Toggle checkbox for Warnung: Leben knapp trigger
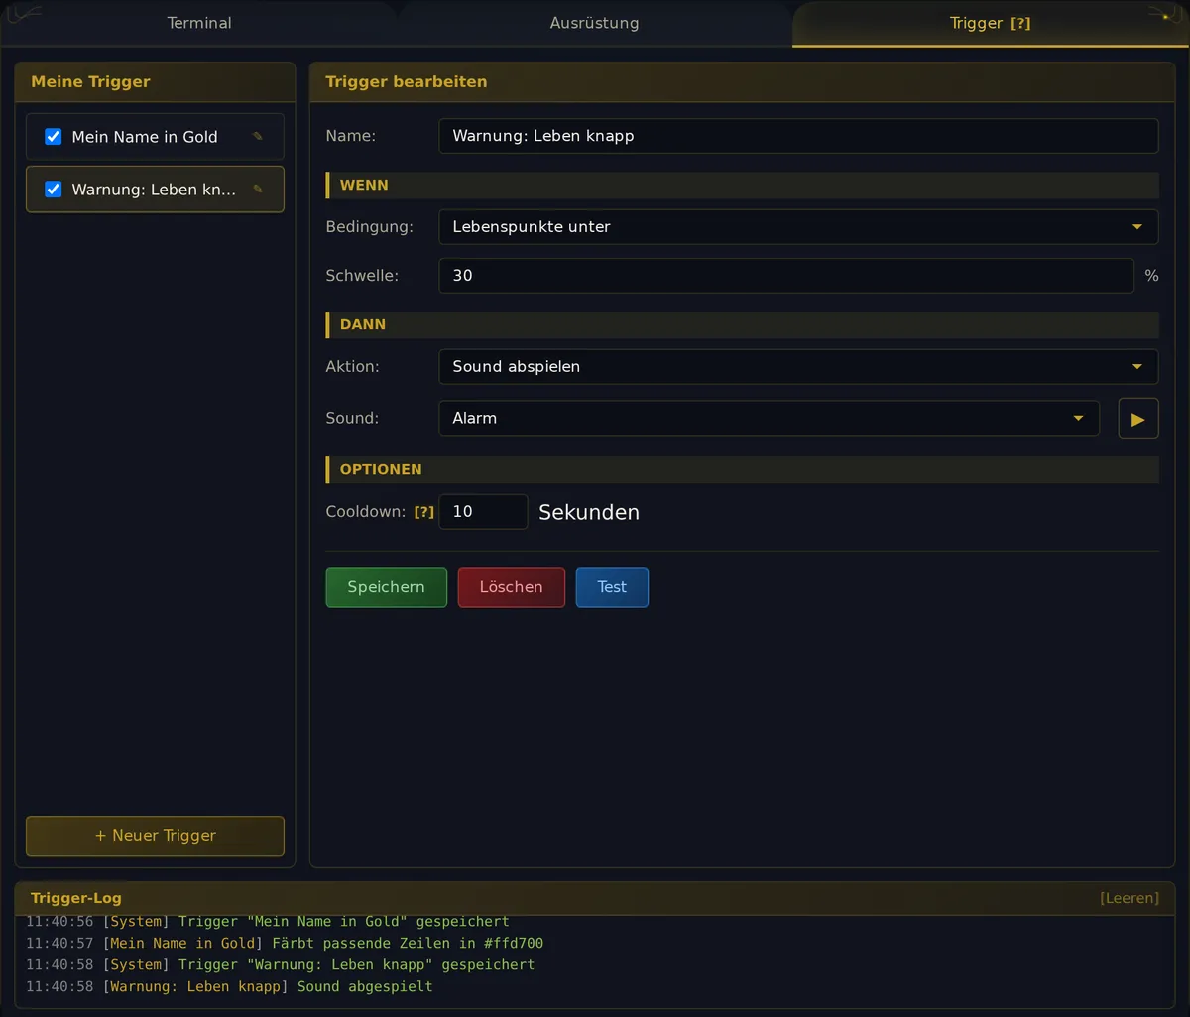This screenshot has width=1190, height=1017. coord(54,190)
